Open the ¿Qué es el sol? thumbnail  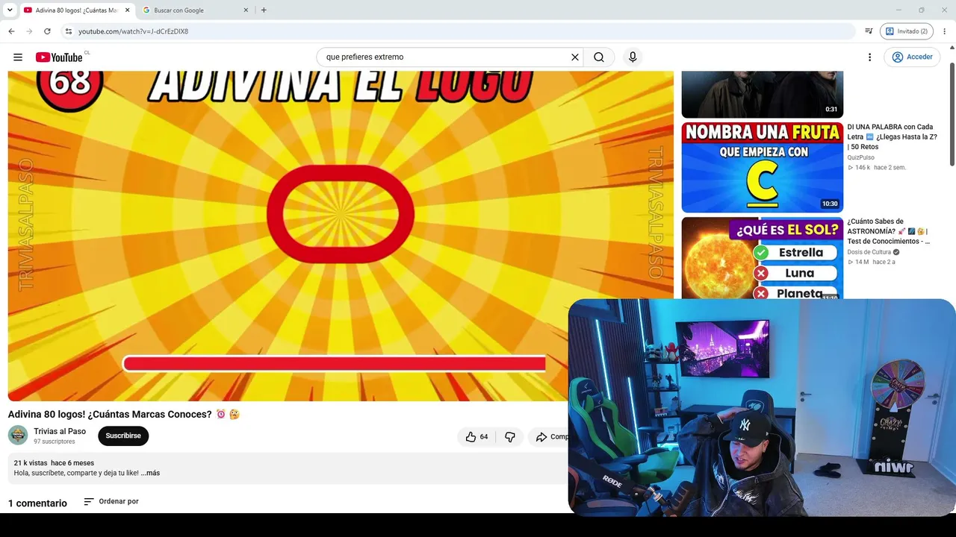pyautogui.click(x=763, y=258)
